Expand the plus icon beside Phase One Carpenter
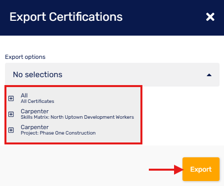The image size is (224, 186). point(11,130)
